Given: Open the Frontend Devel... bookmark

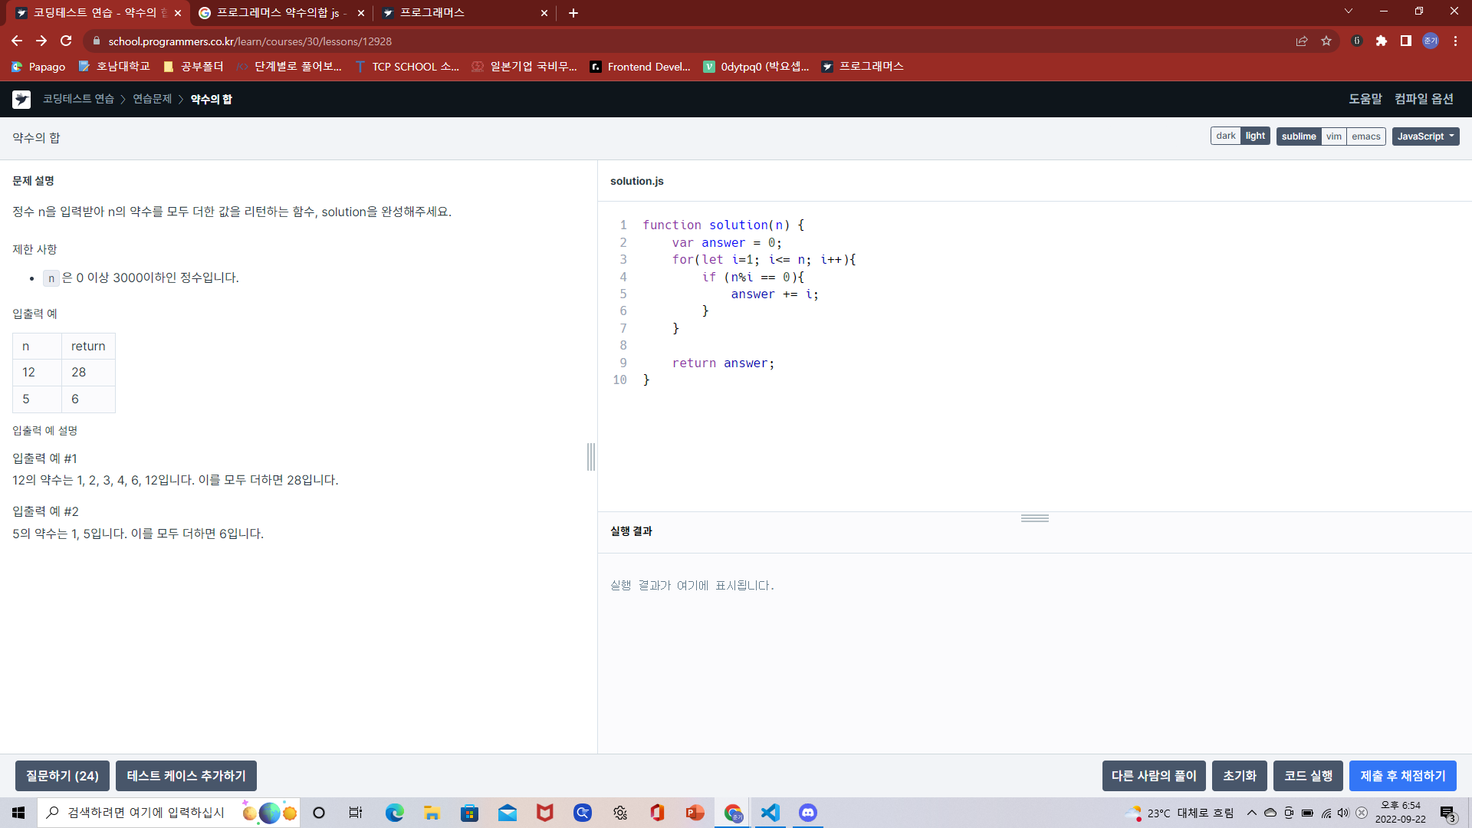Looking at the screenshot, I should point(640,67).
